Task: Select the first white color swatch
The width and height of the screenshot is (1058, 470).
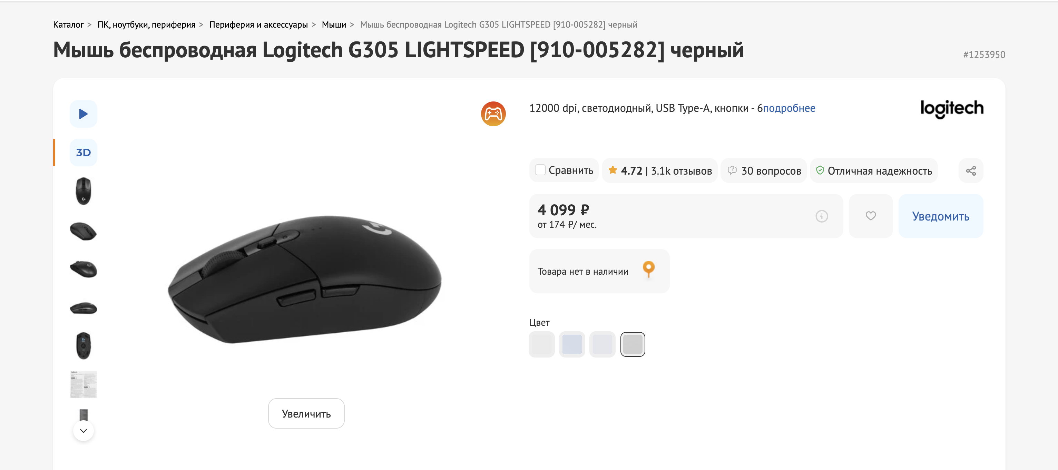Action: 541,344
